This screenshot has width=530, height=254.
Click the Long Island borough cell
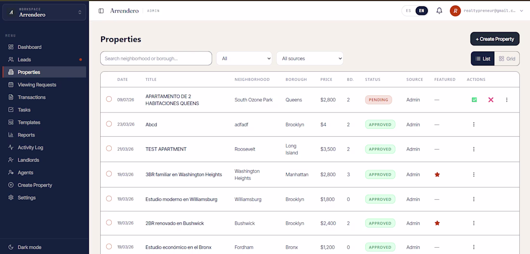point(291,149)
